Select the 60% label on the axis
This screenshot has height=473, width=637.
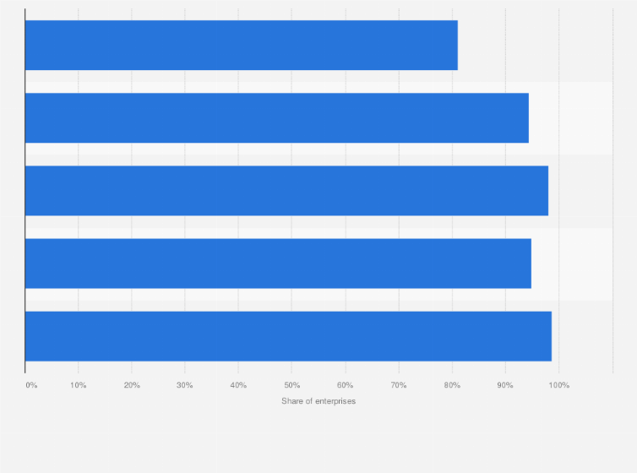pos(345,386)
